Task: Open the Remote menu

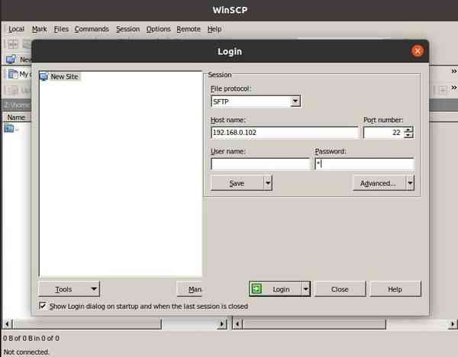Action: (189, 29)
